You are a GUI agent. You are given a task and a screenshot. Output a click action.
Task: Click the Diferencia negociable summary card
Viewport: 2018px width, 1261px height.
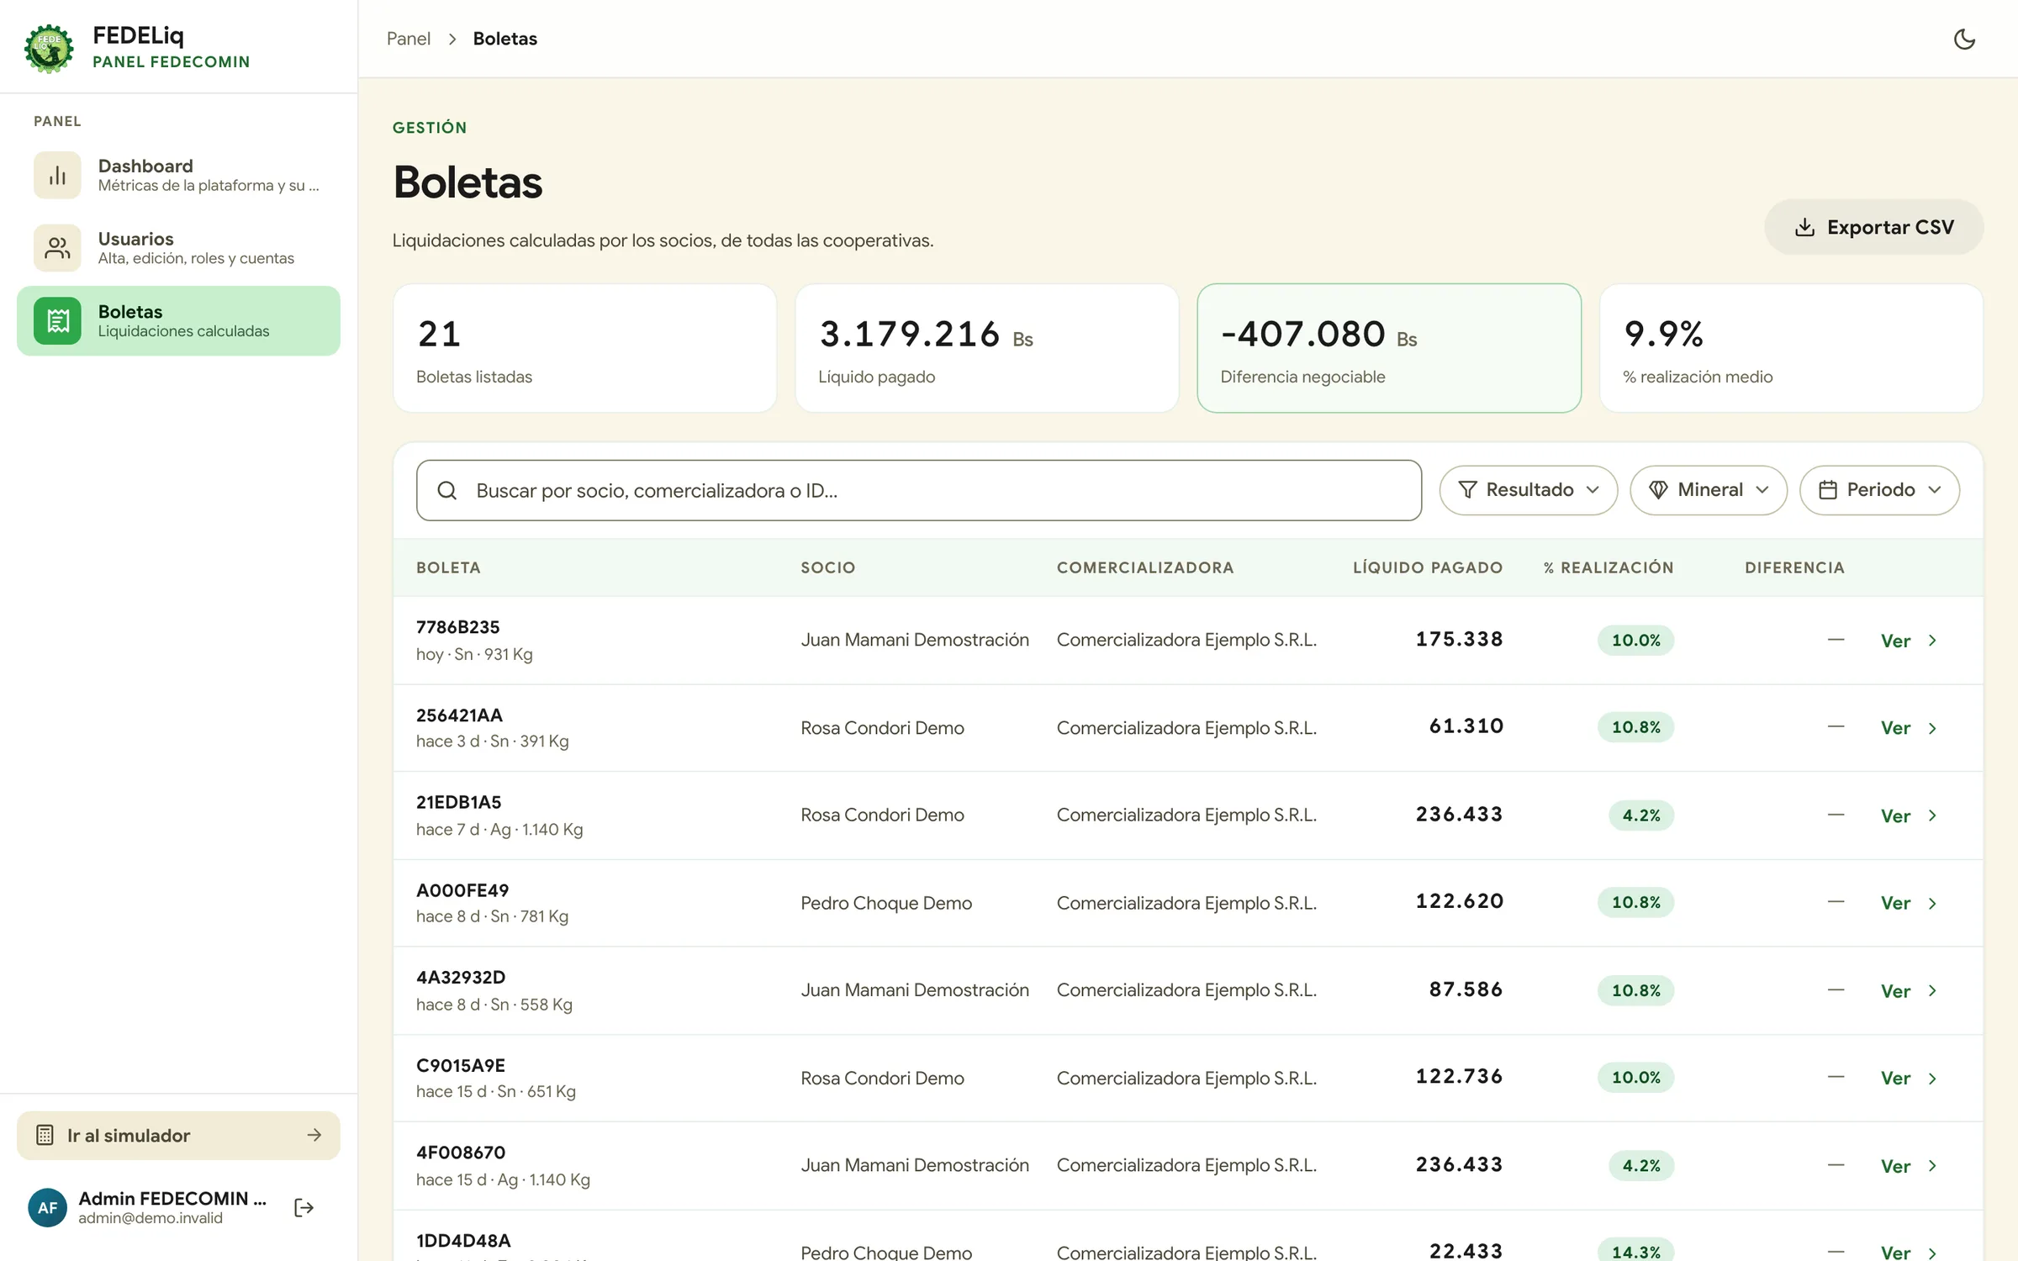pos(1389,348)
